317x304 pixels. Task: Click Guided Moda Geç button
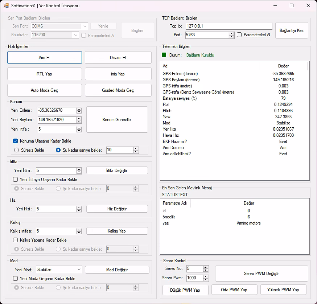[x=118, y=90]
